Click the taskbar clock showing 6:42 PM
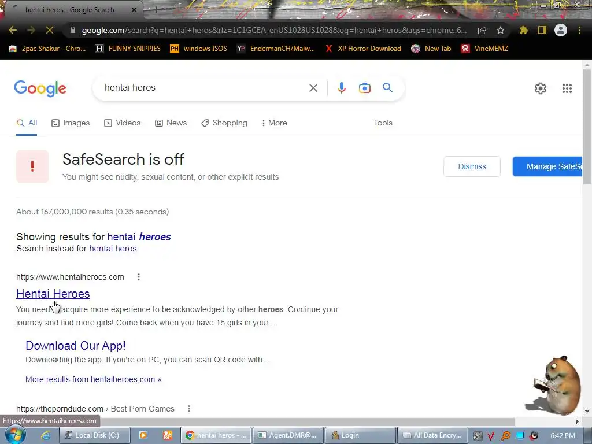 [563, 436]
